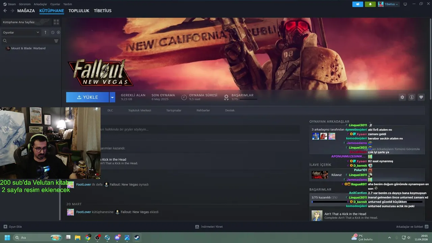Expand the Oyunlar filter dropdown

pyautogui.click(x=21, y=32)
